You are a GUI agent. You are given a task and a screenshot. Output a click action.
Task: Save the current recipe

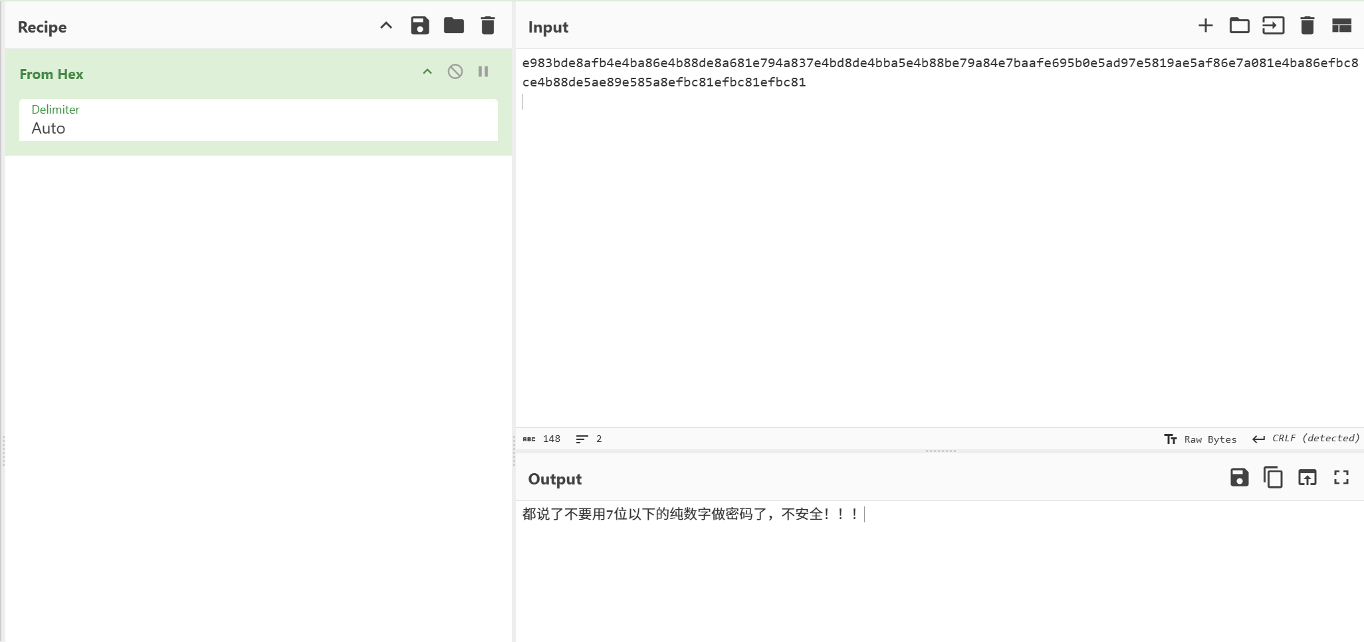[x=419, y=26]
